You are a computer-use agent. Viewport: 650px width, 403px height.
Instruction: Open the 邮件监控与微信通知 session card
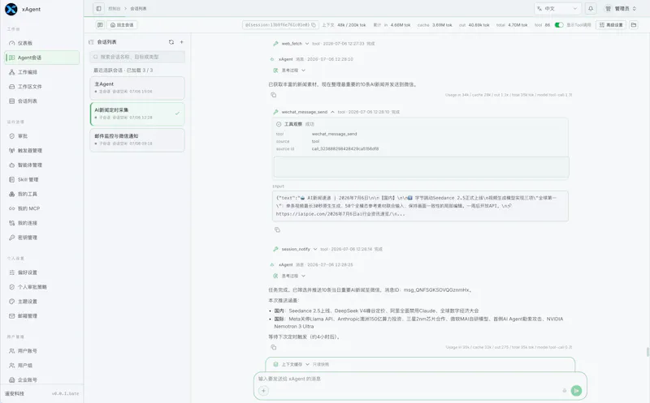tap(137, 139)
